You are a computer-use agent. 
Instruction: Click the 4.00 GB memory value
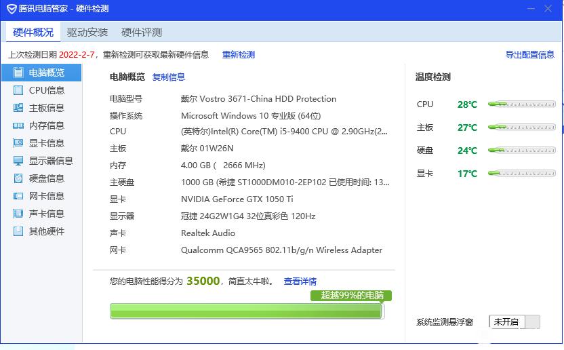[x=223, y=166]
